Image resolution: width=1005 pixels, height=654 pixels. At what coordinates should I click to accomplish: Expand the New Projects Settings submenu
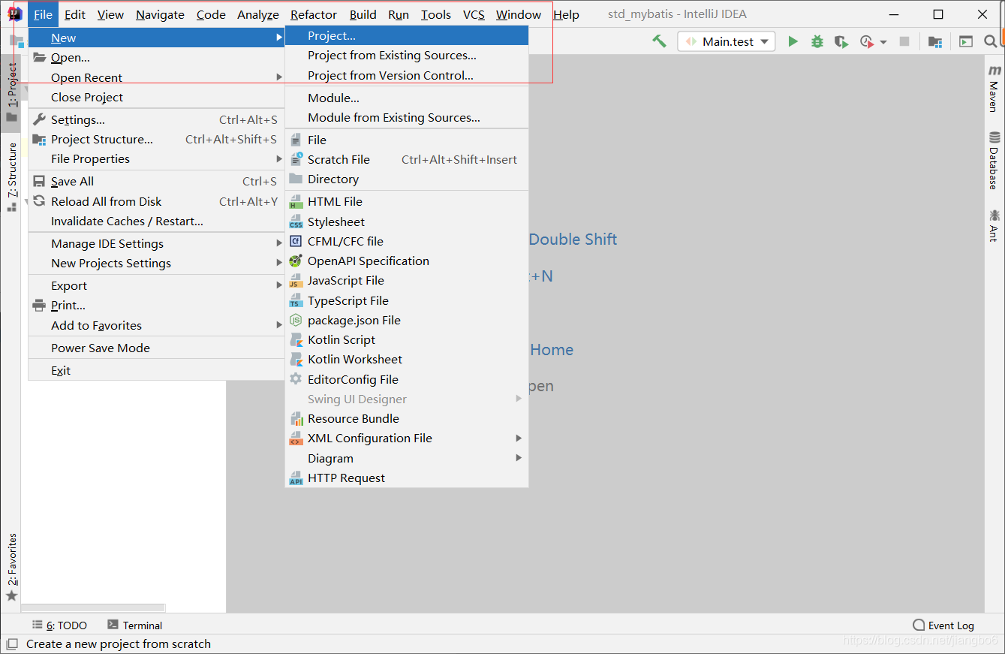[155, 263]
